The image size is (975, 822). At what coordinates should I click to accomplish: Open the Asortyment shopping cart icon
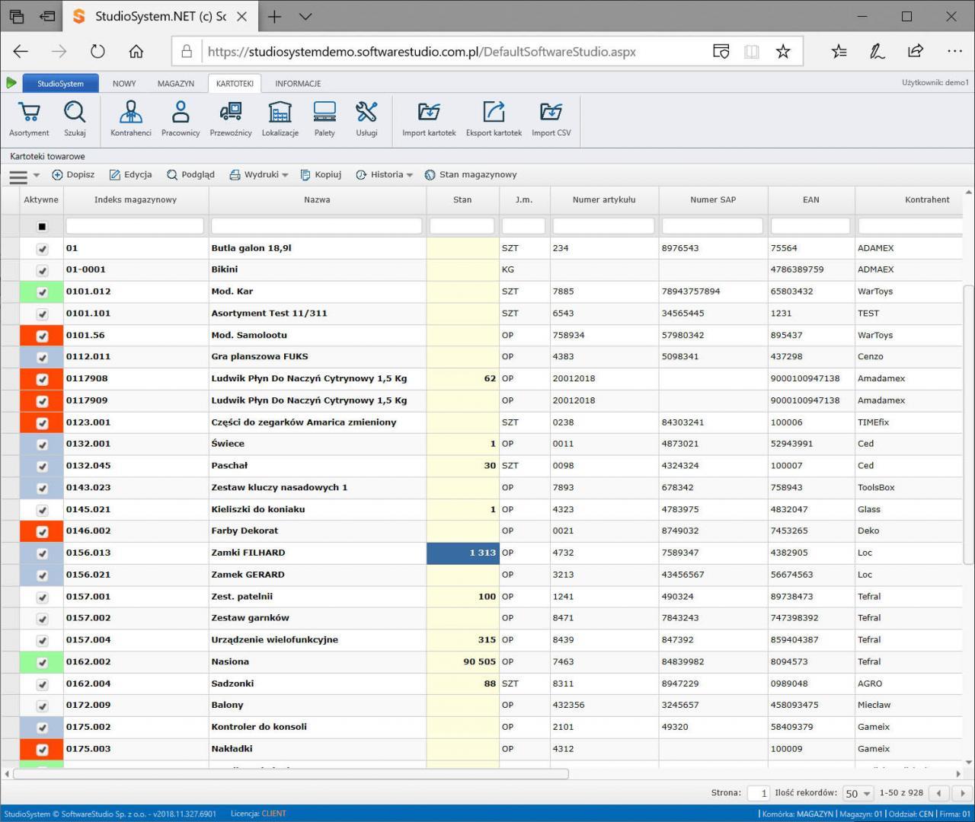tap(29, 113)
